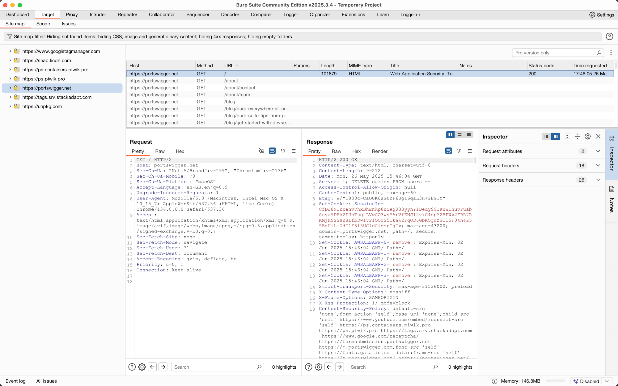
Task: Open Response search settings gear
Action: tap(318, 367)
